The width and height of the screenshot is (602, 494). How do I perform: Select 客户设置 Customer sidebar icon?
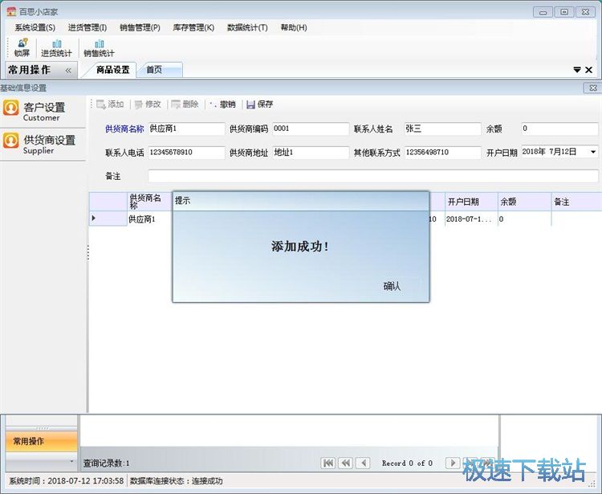[10, 108]
